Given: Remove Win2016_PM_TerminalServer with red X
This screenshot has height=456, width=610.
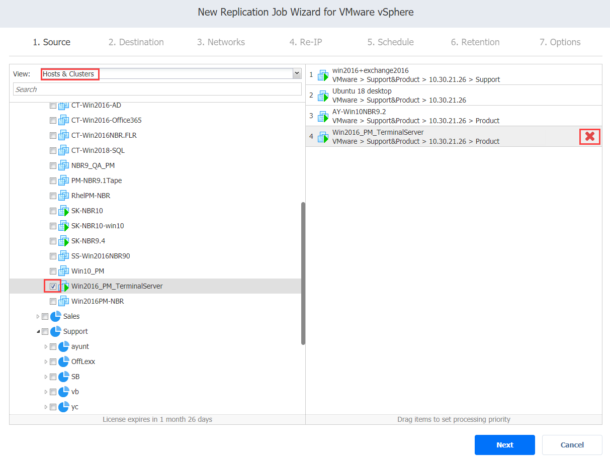Looking at the screenshot, I should (590, 137).
